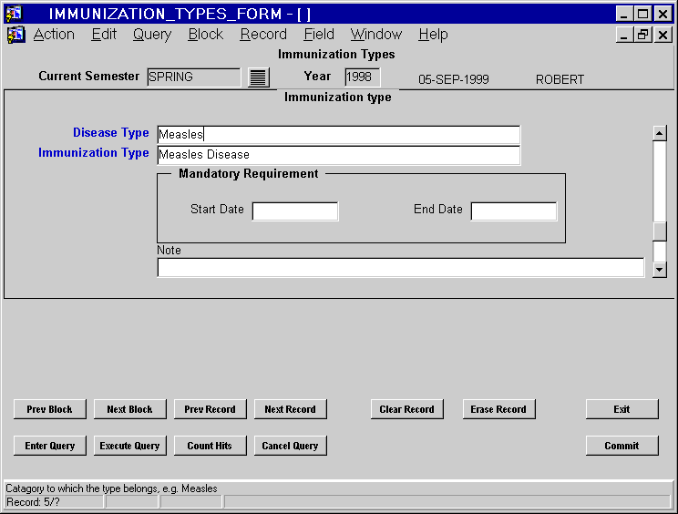The width and height of the screenshot is (678, 514).
Task: Open the Query menu
Action: pyautogui.click(x=152, y=34)
